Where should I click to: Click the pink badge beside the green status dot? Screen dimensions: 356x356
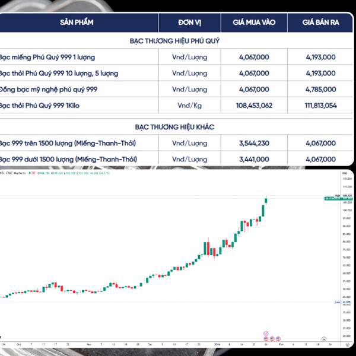(33, 173)
